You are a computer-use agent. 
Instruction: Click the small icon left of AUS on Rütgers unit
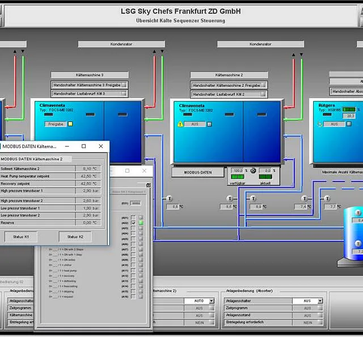click(320, 124)
